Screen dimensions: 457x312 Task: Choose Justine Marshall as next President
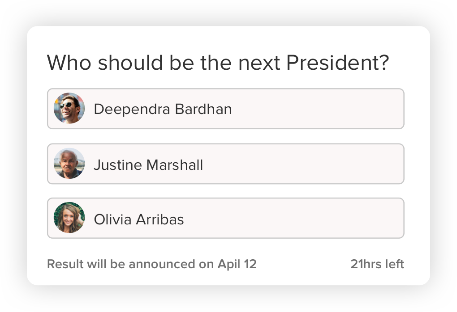[225, 164]
